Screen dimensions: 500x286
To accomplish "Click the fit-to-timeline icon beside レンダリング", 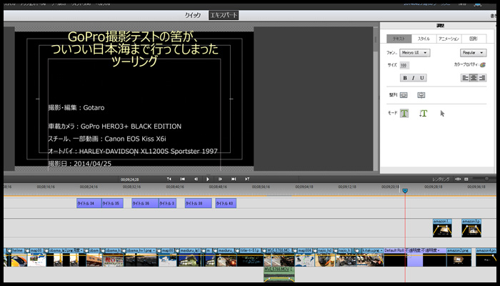I will tap(458, 179).
